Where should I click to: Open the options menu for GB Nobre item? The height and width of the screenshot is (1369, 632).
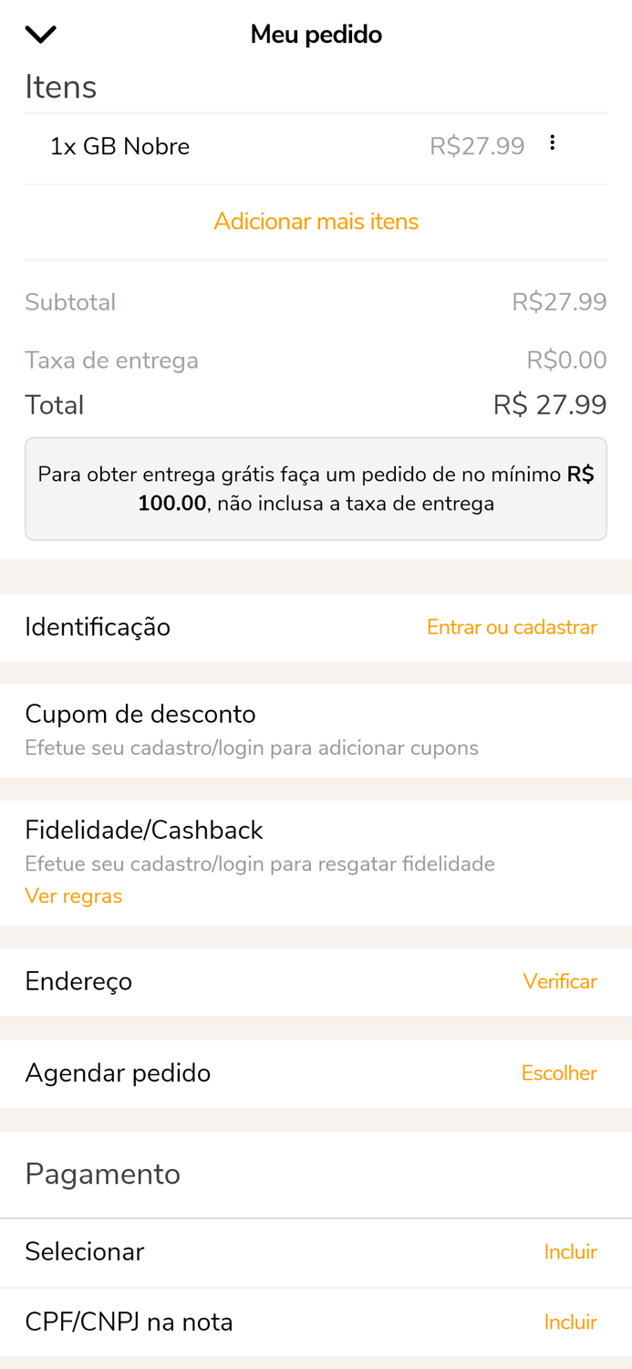pyautogui.click(x=553, y=141)
